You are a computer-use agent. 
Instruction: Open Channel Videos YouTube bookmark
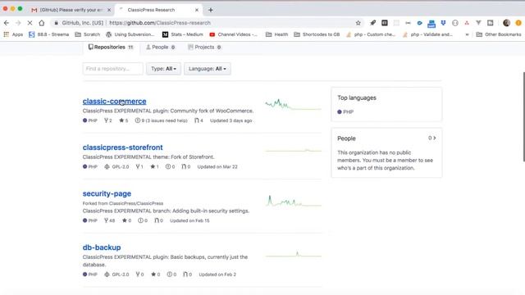(x=233, y=34)
